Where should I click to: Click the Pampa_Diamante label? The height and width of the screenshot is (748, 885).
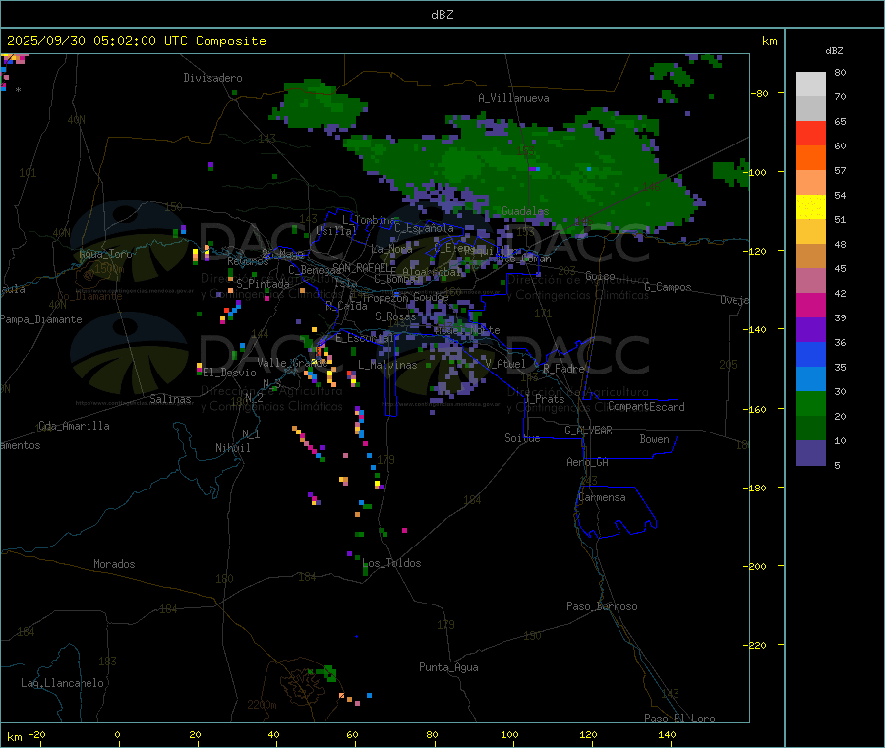(41, 319)
